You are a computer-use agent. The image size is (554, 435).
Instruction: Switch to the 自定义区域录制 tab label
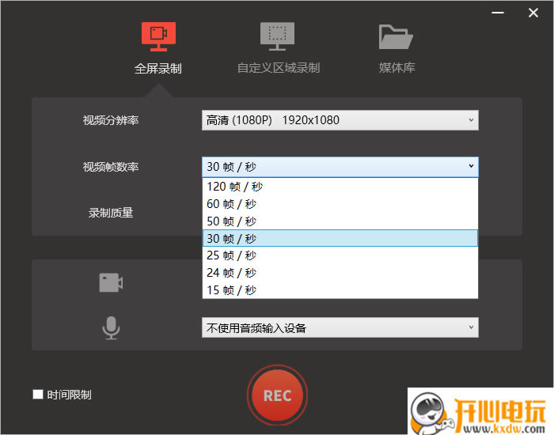[279, 68]
